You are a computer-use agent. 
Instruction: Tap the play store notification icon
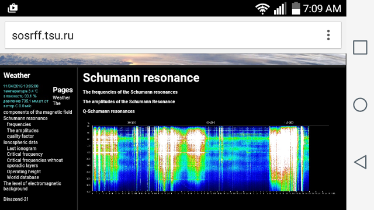pyautogui.click(x=13, y=8)
